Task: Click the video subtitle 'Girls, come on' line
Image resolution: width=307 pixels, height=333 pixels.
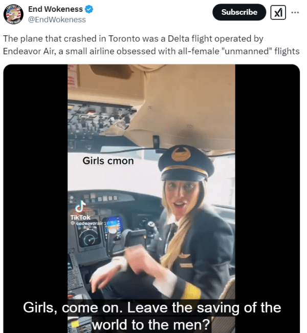Action: point(152,307)
